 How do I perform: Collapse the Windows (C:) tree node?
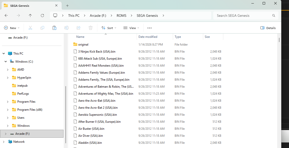[6, 62]
